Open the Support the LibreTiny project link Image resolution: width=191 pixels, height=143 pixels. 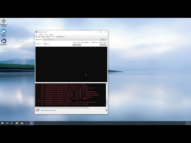pos(48,110)
